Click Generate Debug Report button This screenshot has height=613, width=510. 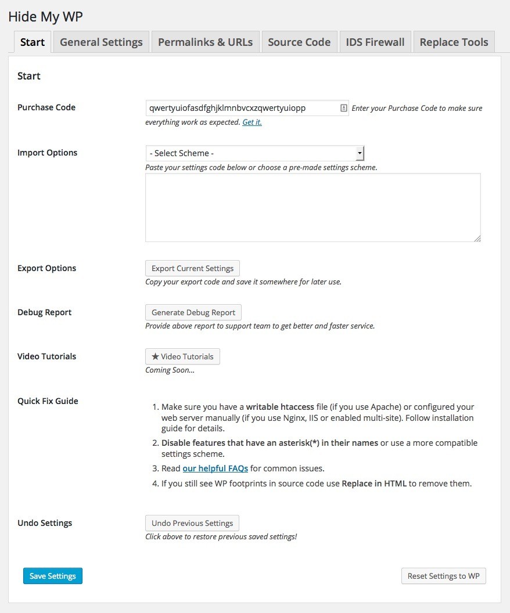tap(193, 312)
